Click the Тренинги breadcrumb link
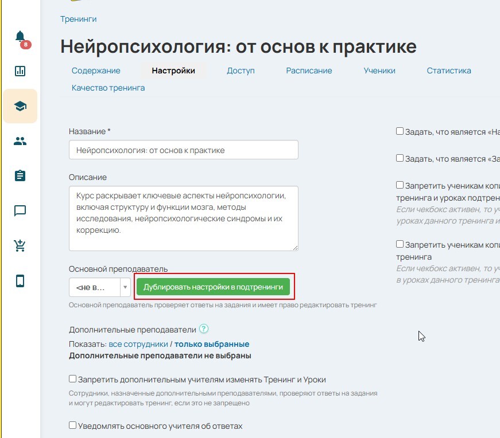The image size is (500, 438). [x=78, y=19]
